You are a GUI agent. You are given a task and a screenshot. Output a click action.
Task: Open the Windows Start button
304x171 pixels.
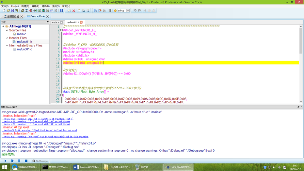pos(5,167)
